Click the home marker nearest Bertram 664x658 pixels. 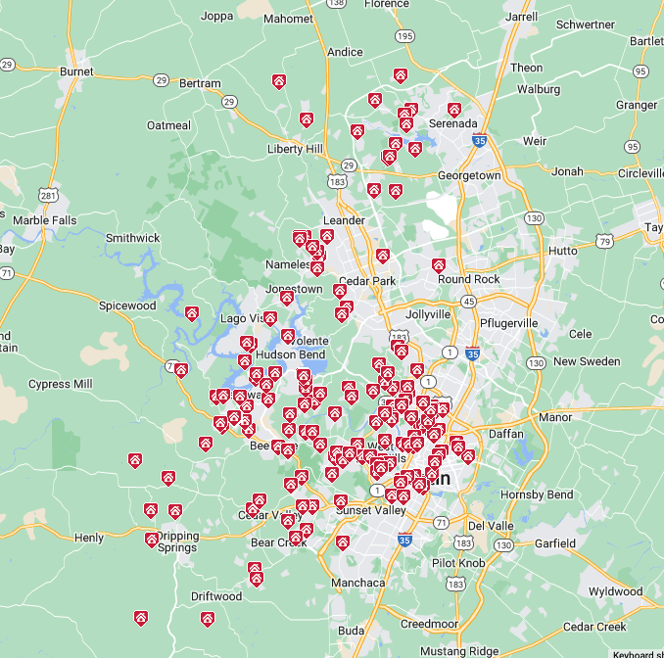pyautogui.click(x=279, y=82)
